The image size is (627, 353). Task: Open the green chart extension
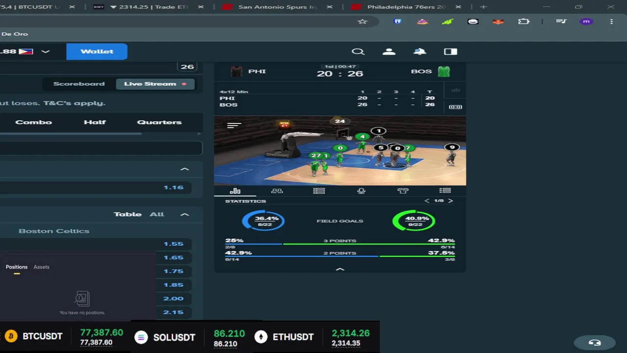point(447,22)
